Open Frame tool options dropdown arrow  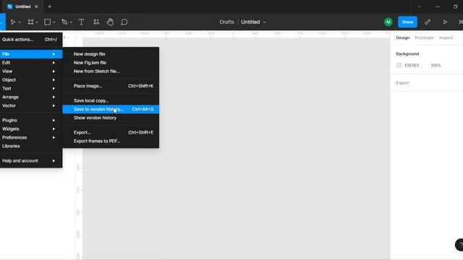(x=37, y=22)
